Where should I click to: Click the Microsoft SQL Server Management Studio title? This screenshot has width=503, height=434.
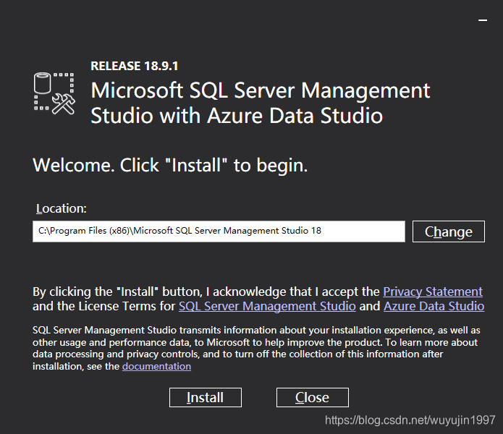click(x=260, y=103)
